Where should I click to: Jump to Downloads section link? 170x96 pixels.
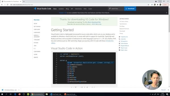(122, 31)
